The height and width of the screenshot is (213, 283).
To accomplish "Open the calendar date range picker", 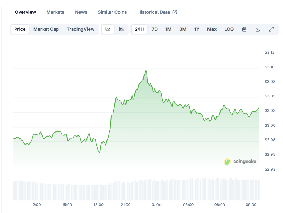I will [x=244, y=29].
